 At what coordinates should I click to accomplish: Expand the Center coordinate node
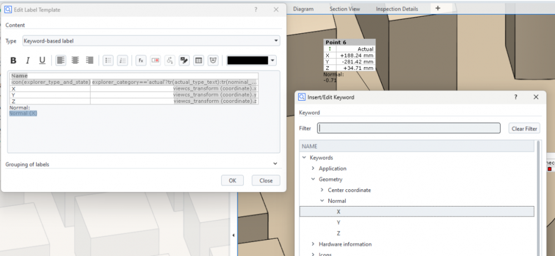322,190
